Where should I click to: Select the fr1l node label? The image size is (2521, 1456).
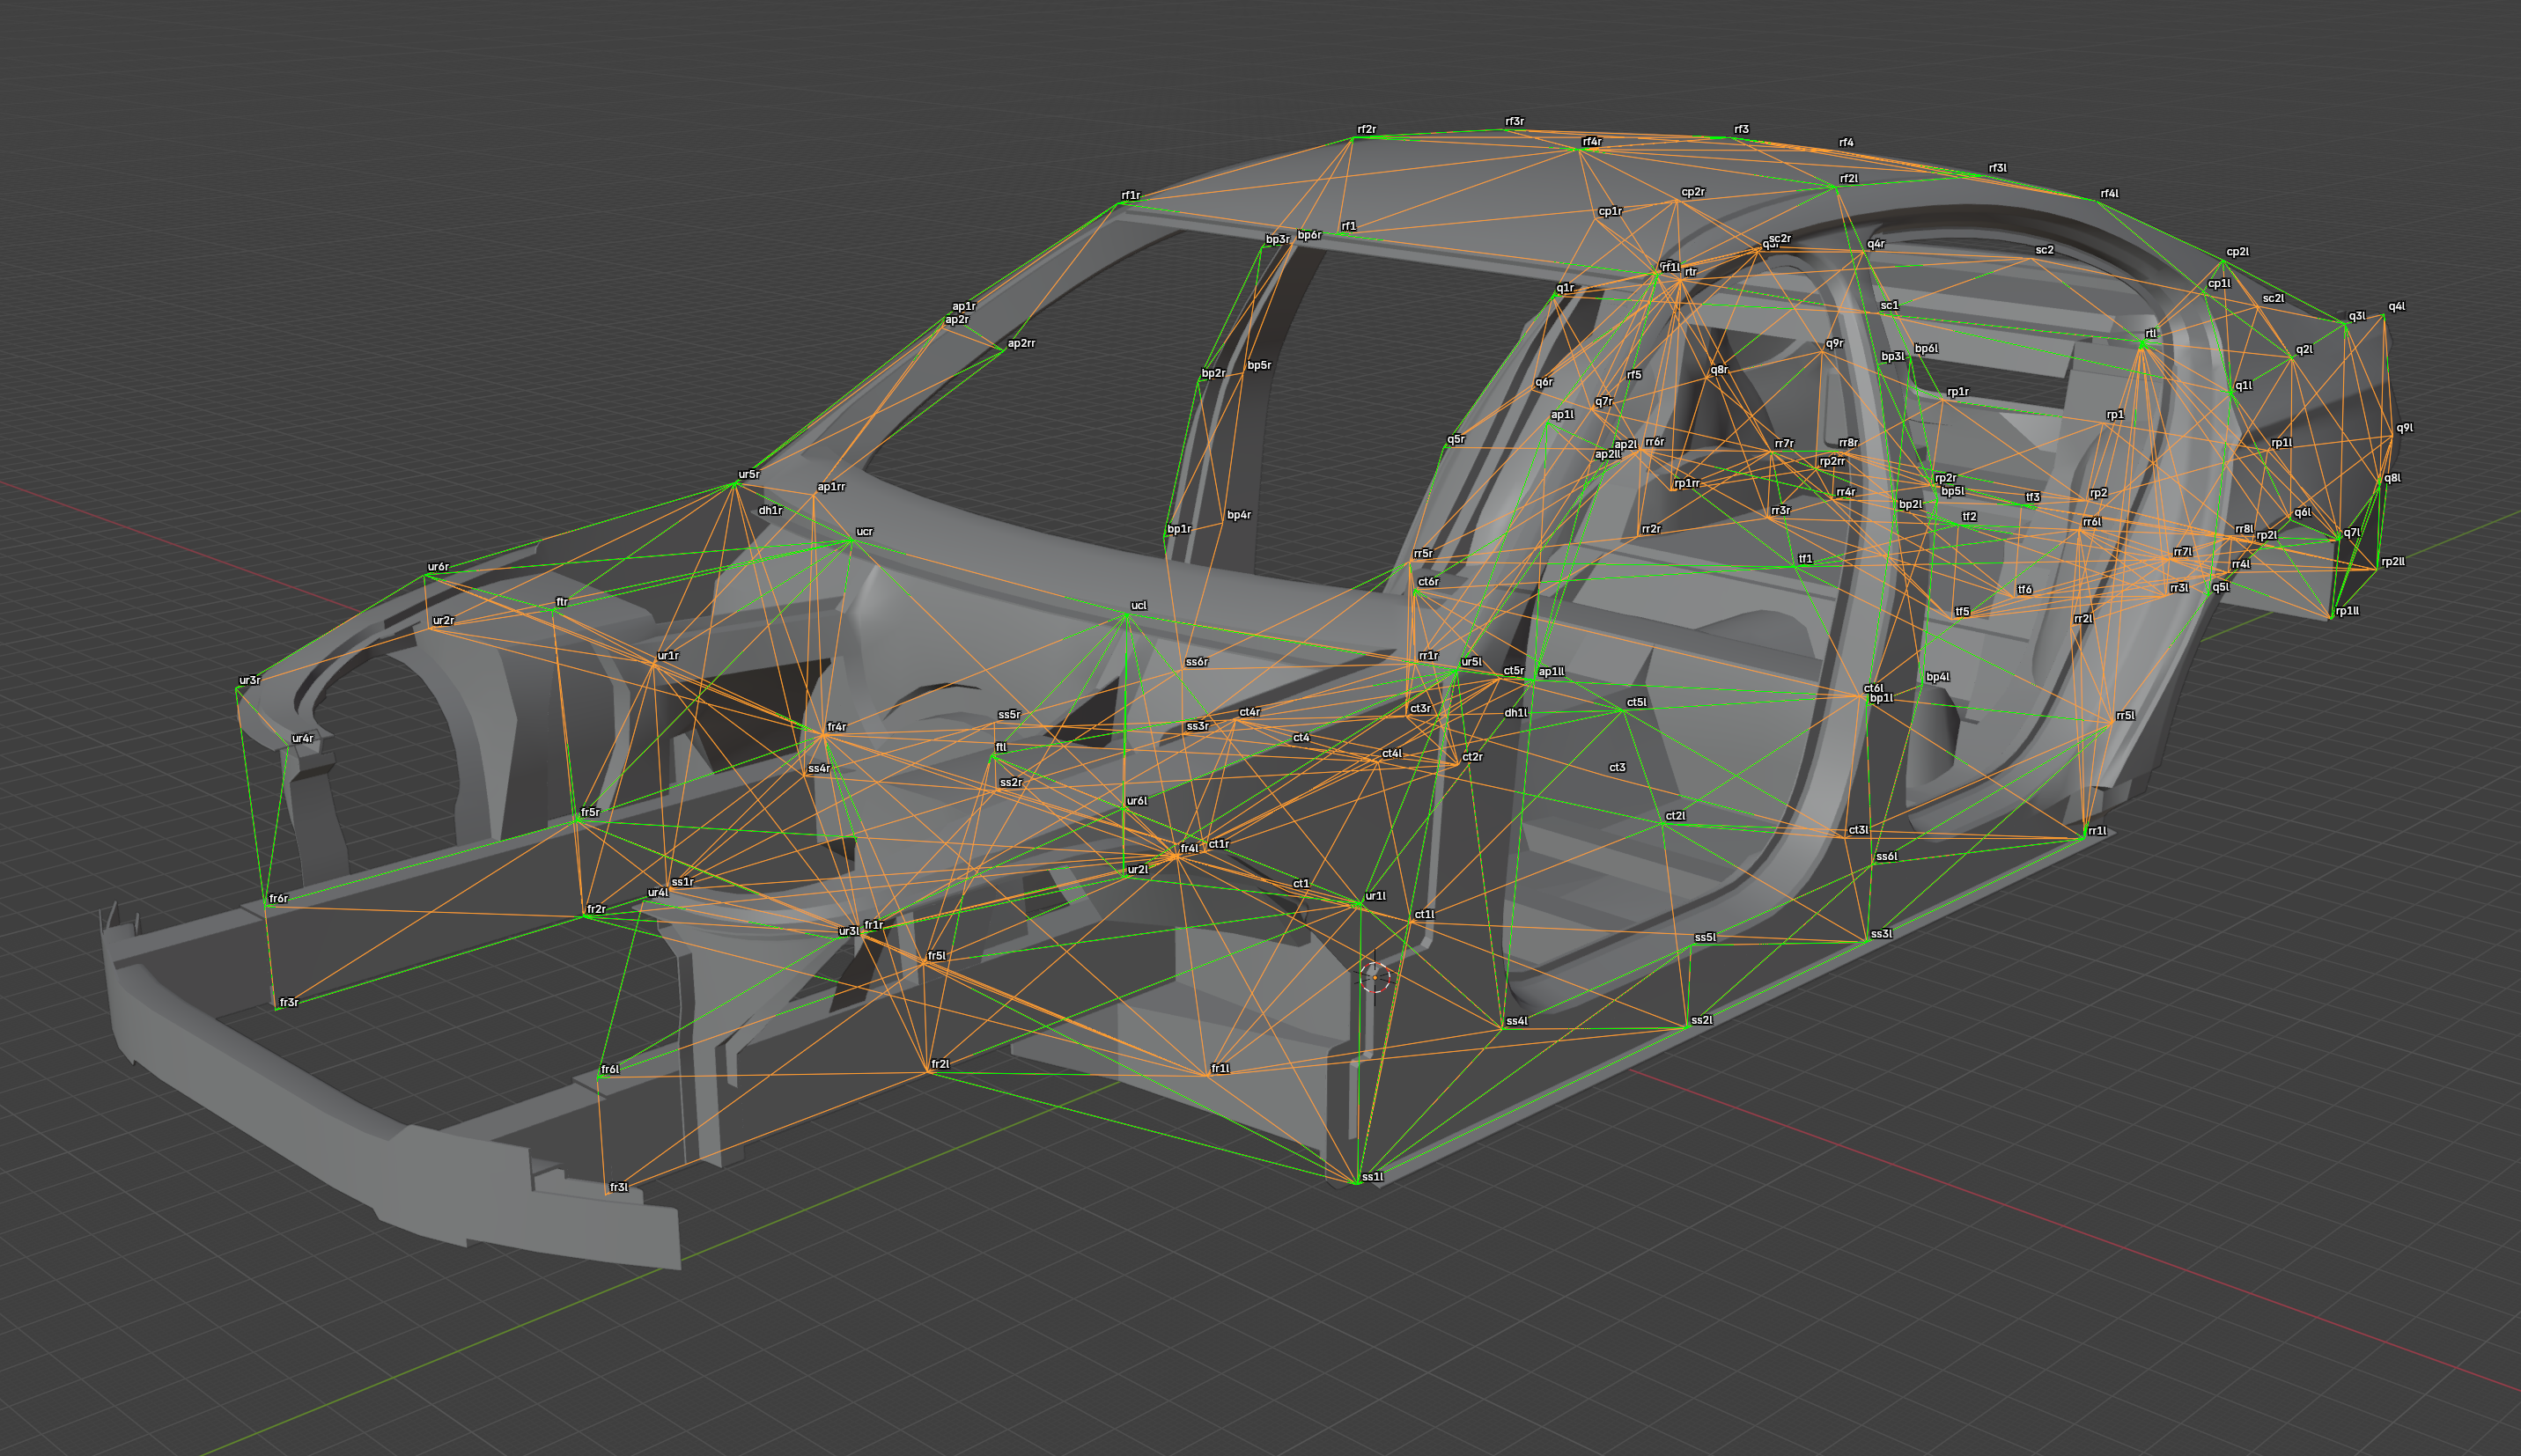tap(1220, 1068)
